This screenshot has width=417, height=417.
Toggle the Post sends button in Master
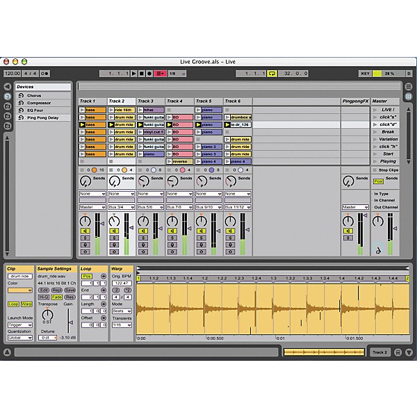pyautogui.click(x=378, y=181)
